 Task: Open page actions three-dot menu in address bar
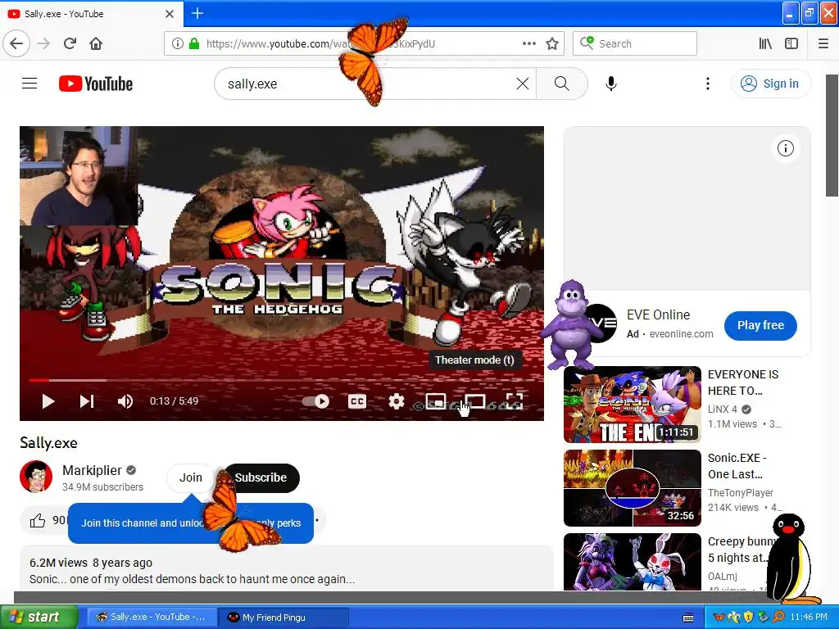(x=528, y=43)
